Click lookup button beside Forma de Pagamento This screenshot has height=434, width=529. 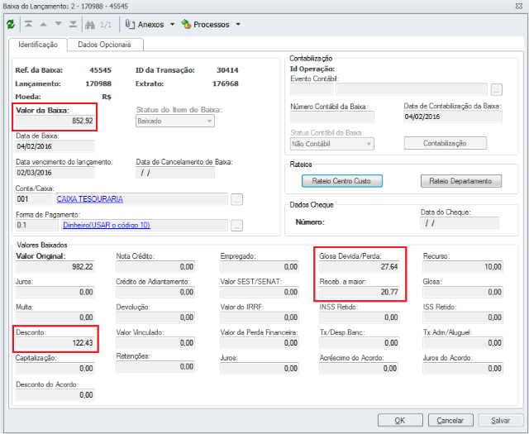[x=237, y=226]
